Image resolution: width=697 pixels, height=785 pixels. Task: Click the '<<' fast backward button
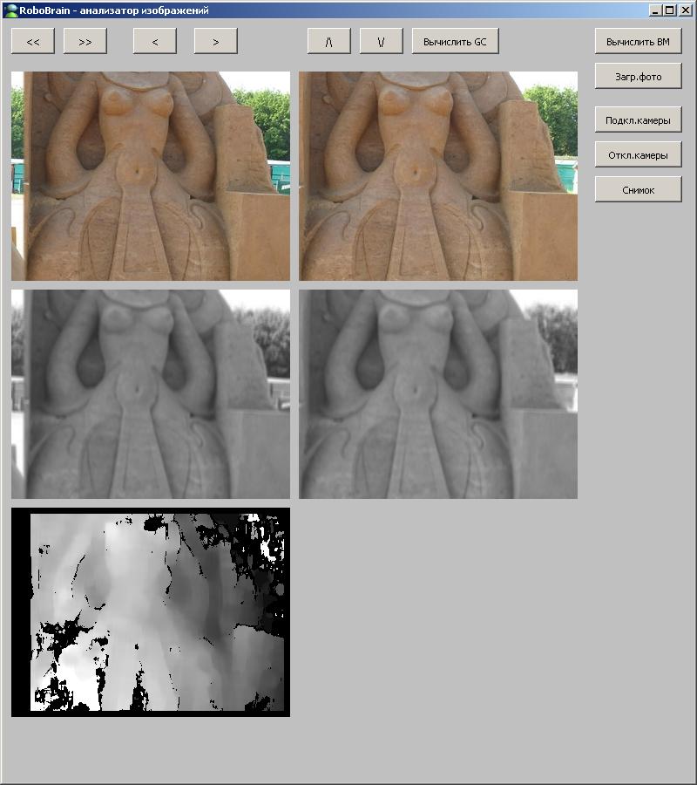click(x=33, y=41)
